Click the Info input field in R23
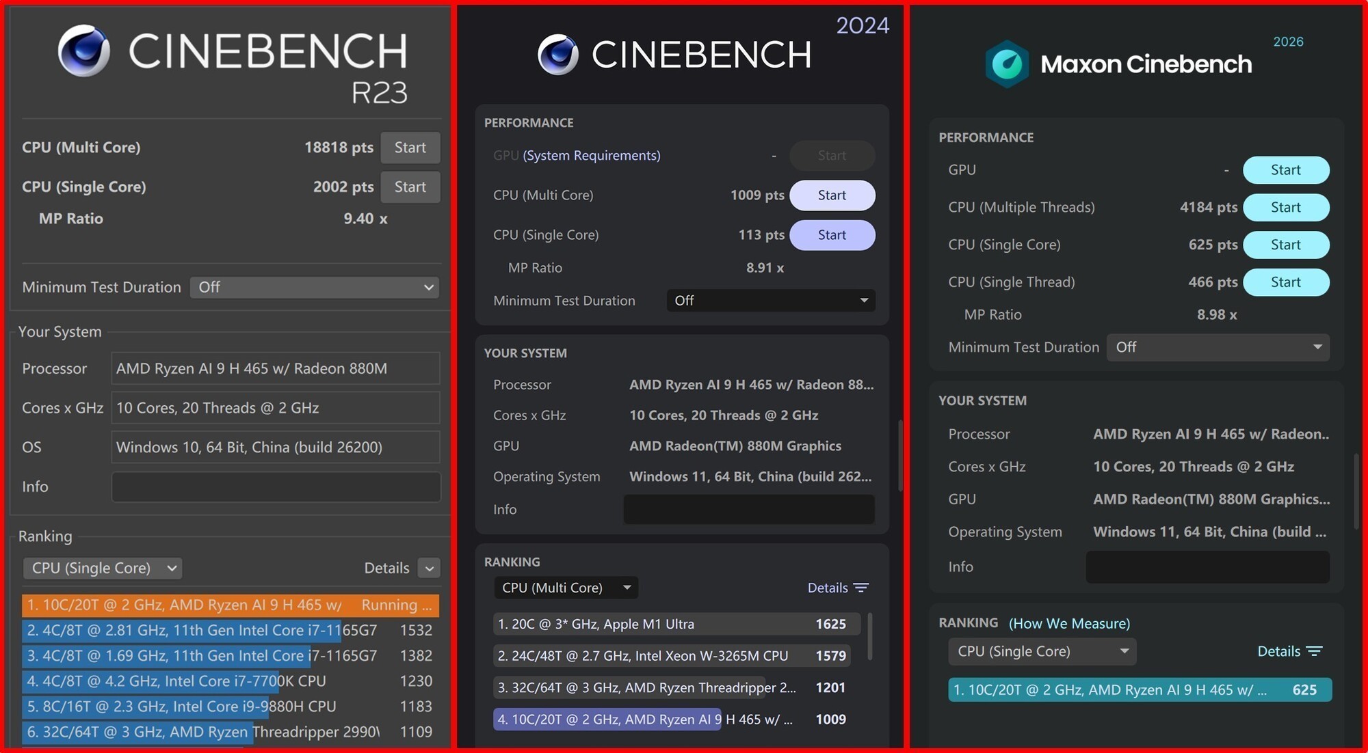Image resolution: width=1368 pixels, height=753 pixels. (275, 487)
